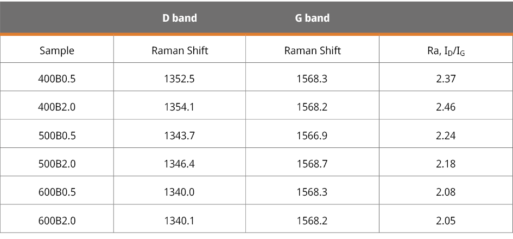Click the G band column header

click(x=312, y=18)
